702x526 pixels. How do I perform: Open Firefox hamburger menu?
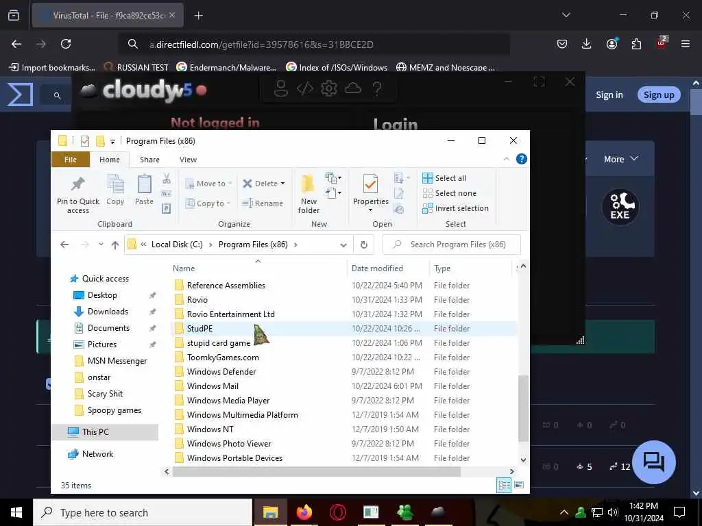coord(686,44)
